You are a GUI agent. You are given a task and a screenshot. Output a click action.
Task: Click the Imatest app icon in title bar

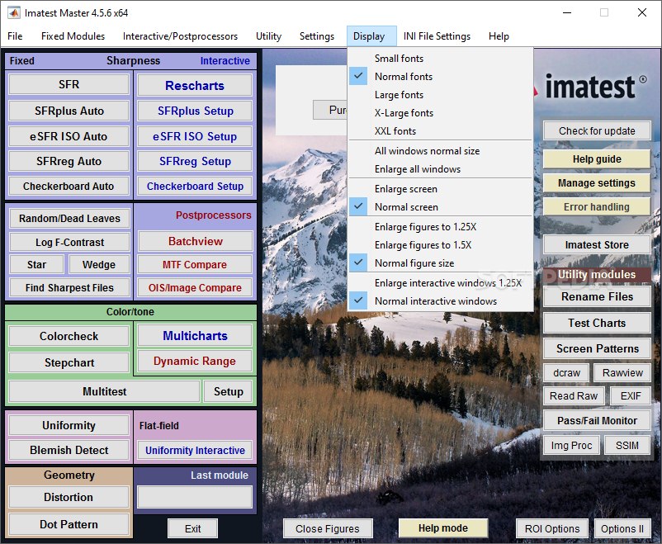(14, 12)
